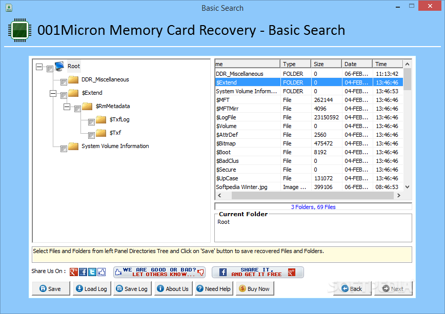
Task: Select the $MFTMirr file row
Action: (x=309, y=109)
